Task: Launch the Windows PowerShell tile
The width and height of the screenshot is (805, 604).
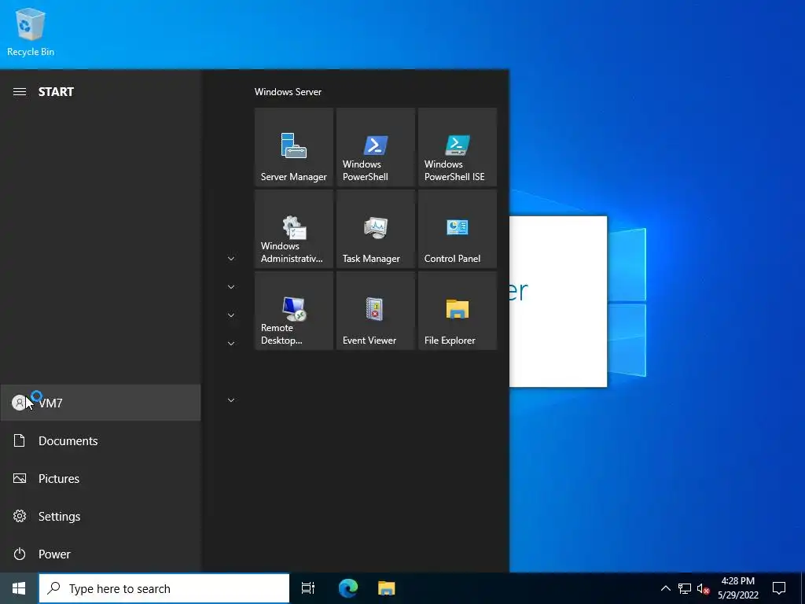Action: click(375, 147)
